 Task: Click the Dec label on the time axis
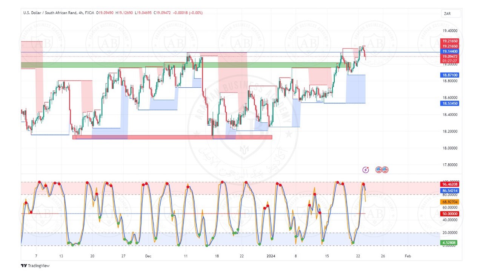click(148, 256)
